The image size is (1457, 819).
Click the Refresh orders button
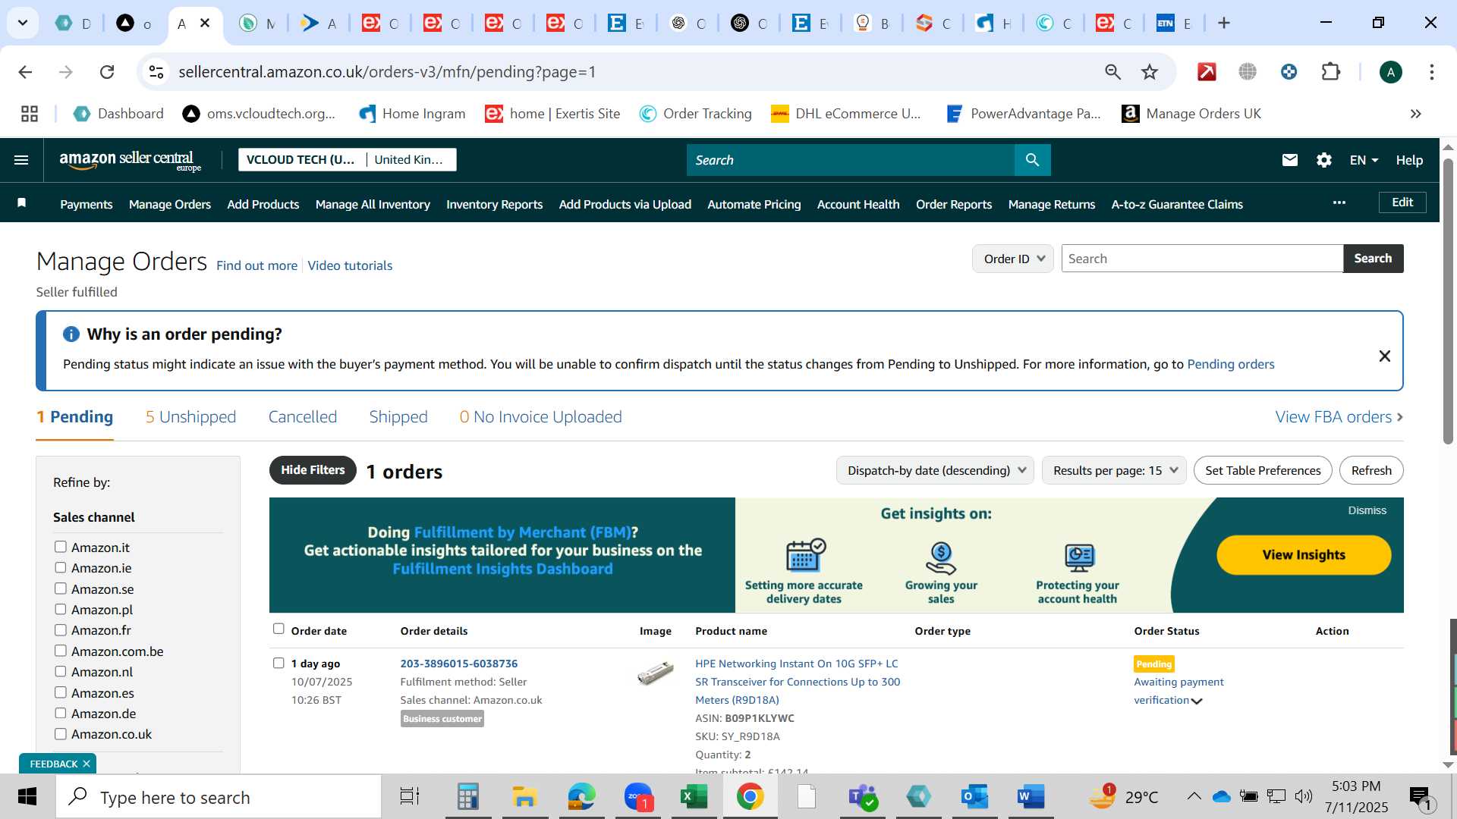[1371, 470]
